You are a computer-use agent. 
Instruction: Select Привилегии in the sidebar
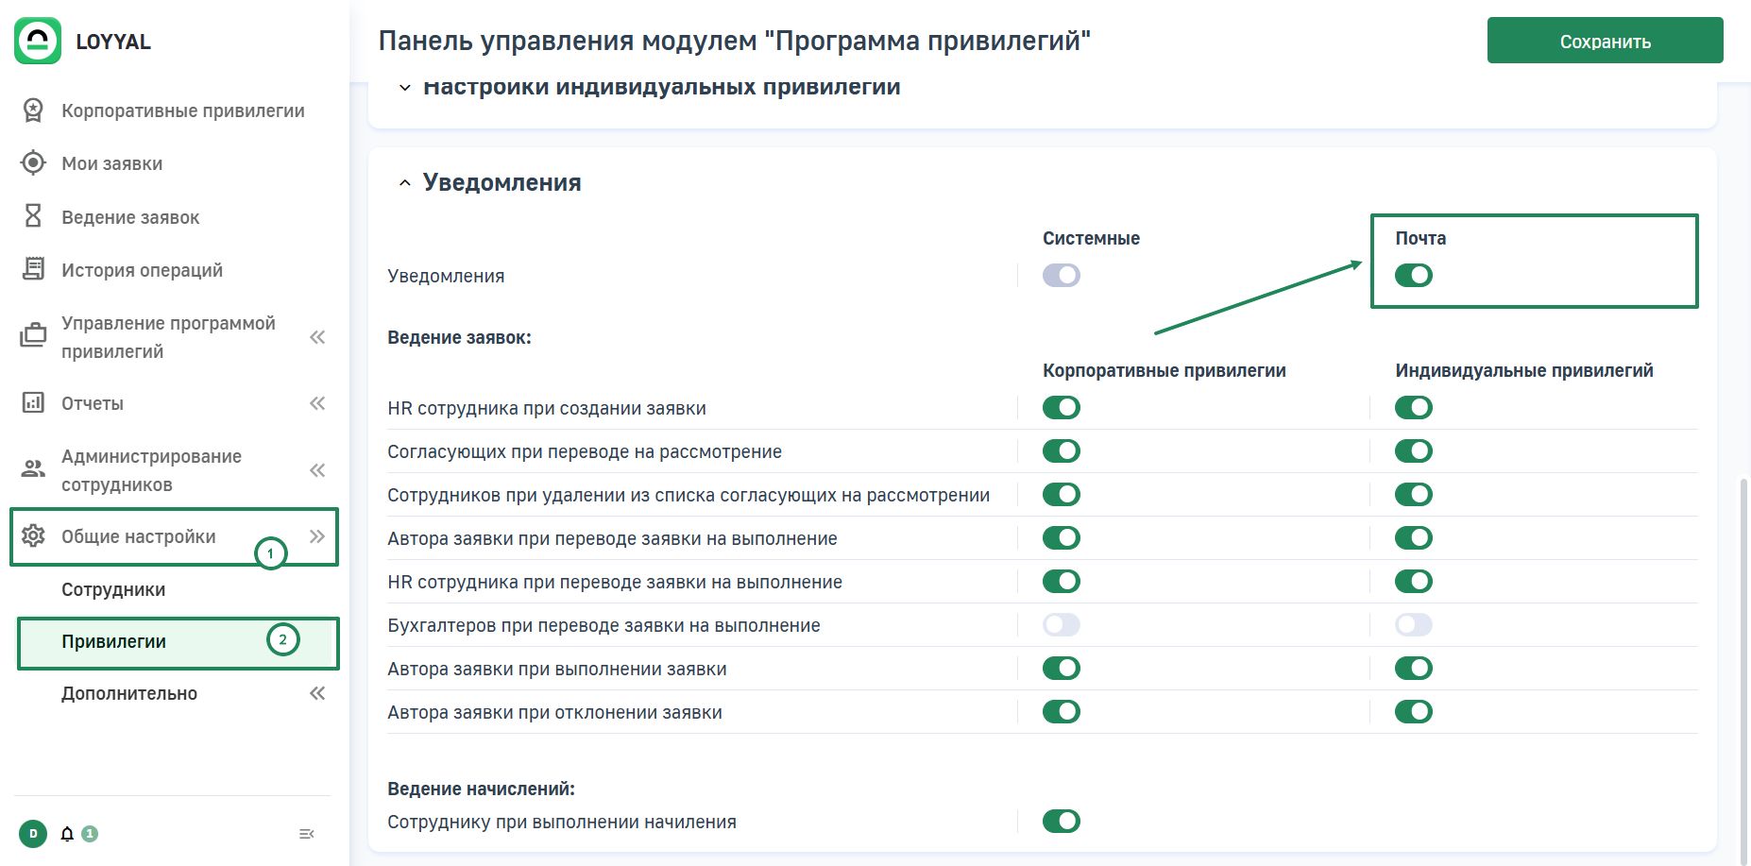(x=113, y=642)
